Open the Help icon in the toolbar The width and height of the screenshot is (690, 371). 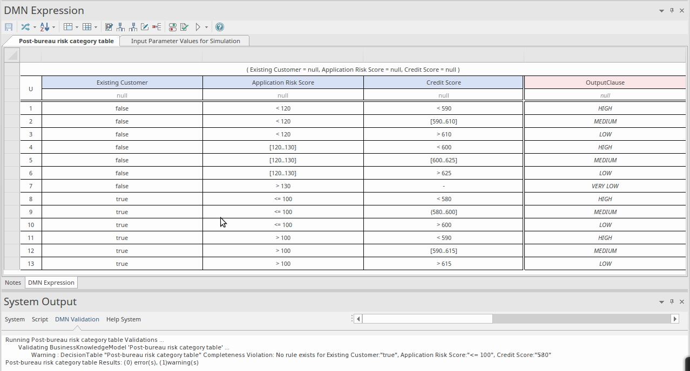tap(220, 27)
